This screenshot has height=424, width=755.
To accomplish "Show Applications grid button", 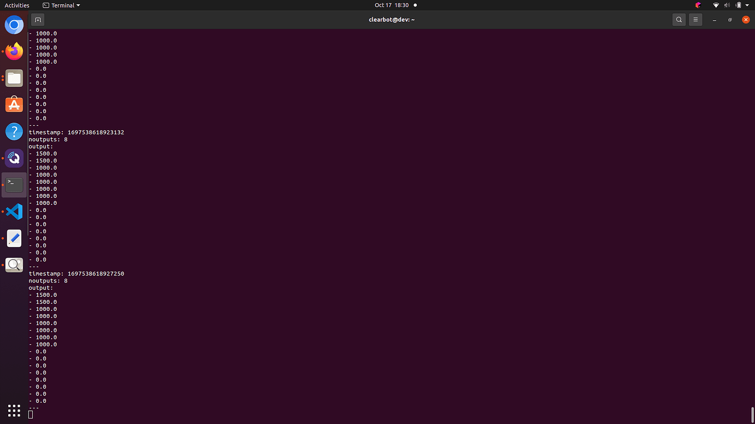I will 14,410.
